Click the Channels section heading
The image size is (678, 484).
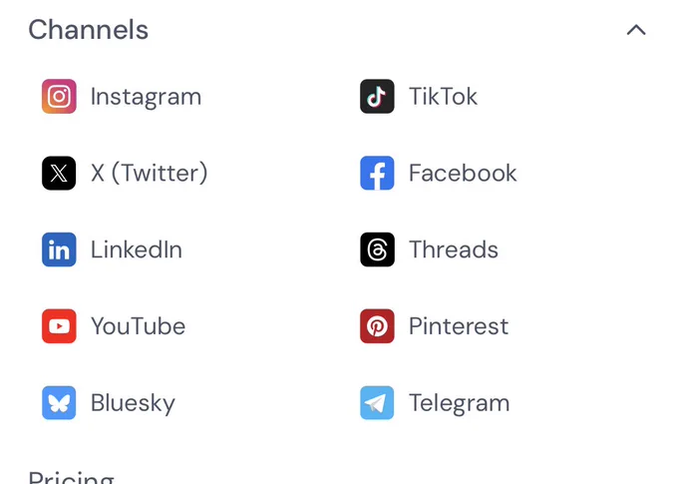point(88,30)
